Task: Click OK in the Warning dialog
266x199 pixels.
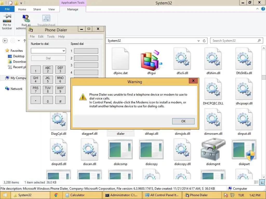Action: coord(183,121)
